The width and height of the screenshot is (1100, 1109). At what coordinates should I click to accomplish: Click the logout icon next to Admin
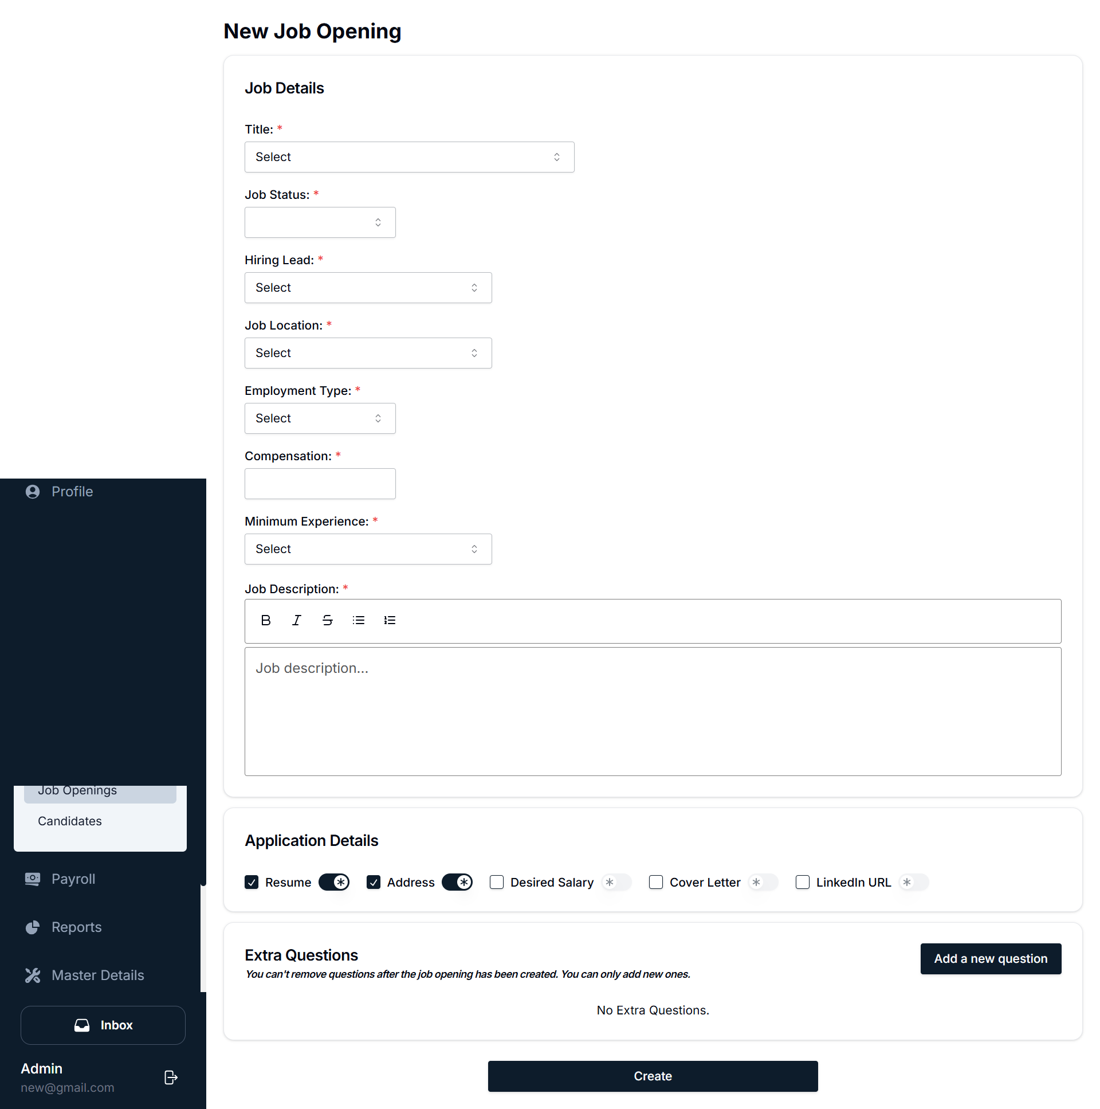click(x=170, y=1077)
